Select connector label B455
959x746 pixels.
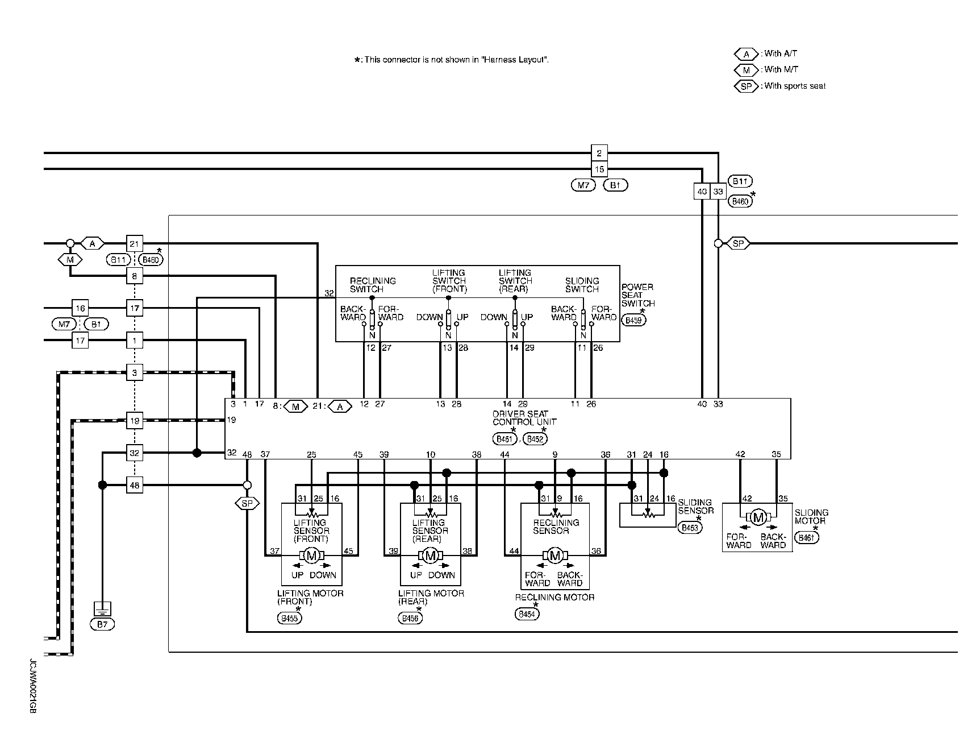point(289,619)
